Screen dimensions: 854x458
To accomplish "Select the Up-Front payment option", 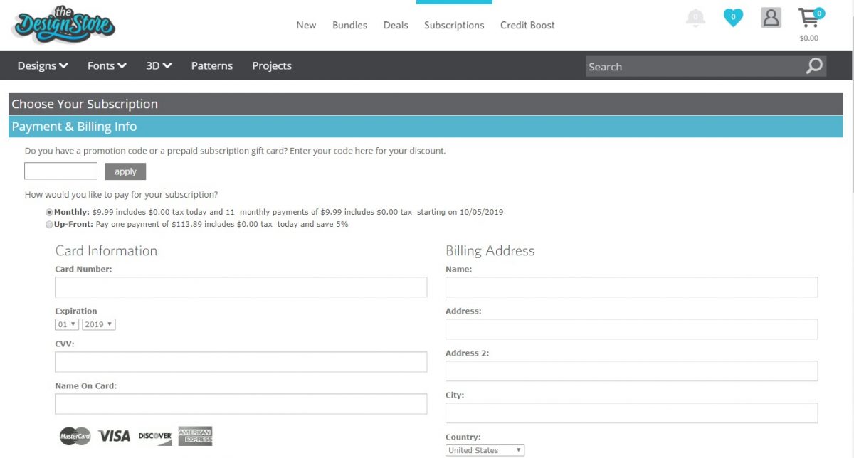I will tap(49, 224).
